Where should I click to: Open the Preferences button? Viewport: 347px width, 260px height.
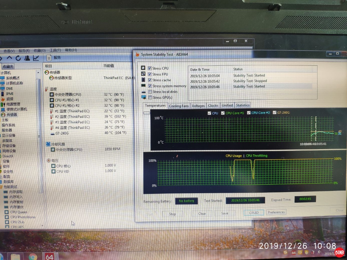pyautogui.click(x=276, y=212)
